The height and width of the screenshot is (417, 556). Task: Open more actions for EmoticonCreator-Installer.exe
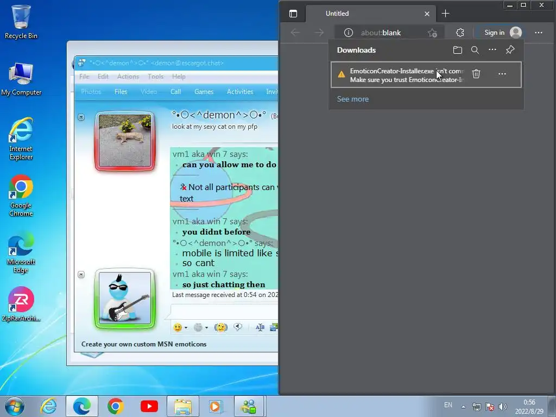(x=502, y=74)
